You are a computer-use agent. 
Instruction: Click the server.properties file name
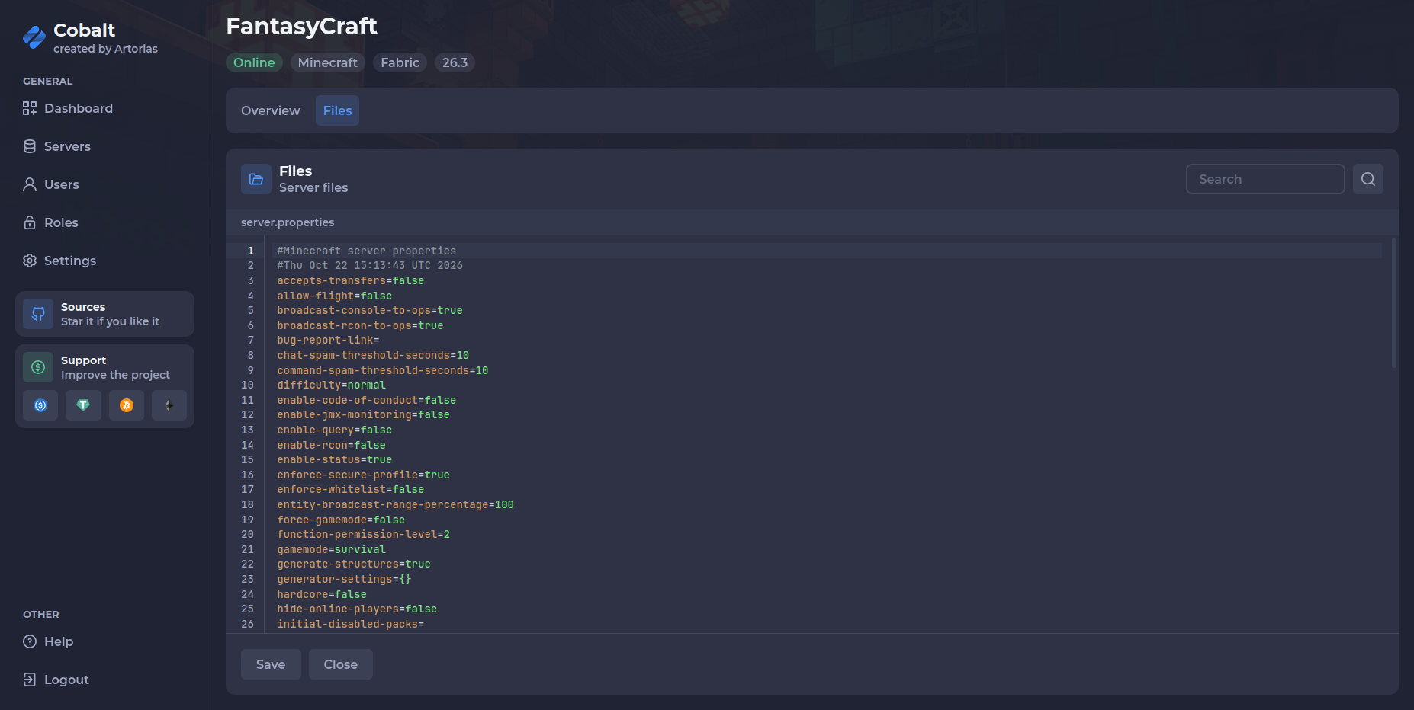288,222
